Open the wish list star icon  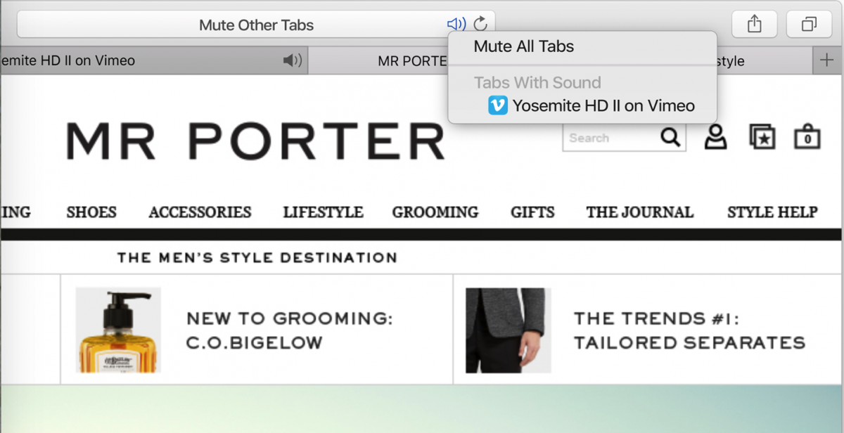tap(762, 137)
